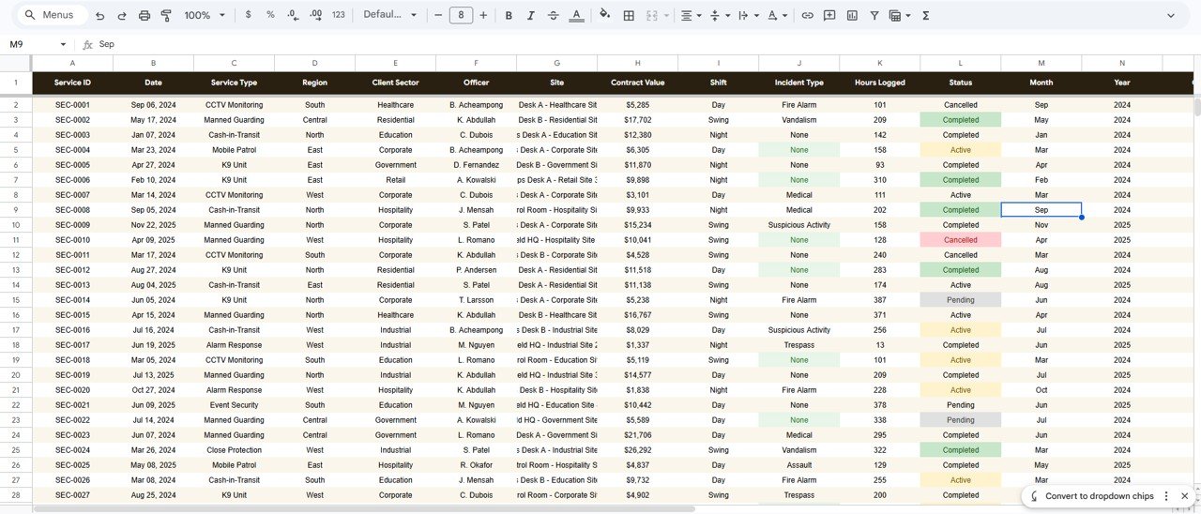Toggle the filter on the sheet
The image size is (1201, 514).
pyautogui.click(x=874, y=15)
